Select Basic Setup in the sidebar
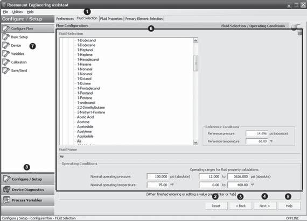The image size is (307, 221). click(x=19, y=37)
